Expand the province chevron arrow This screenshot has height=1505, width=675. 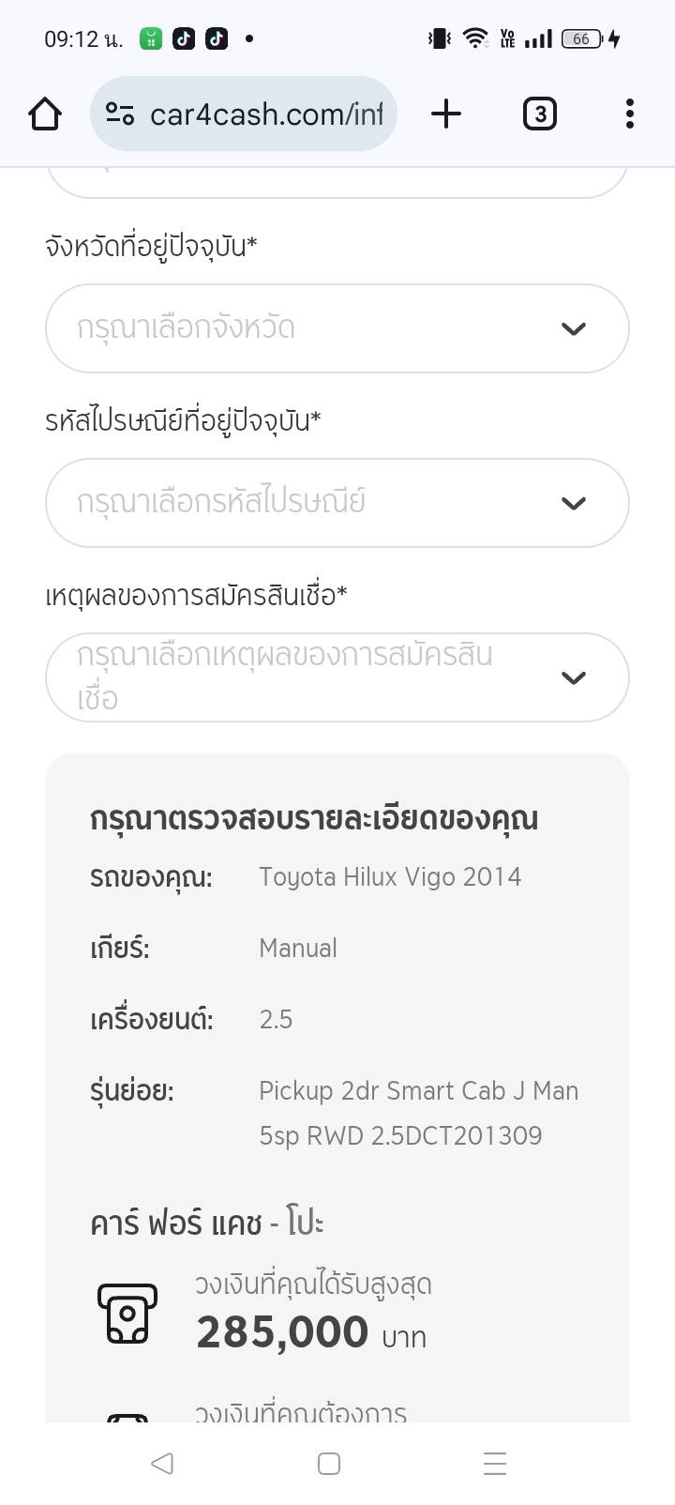coord(573,328)
